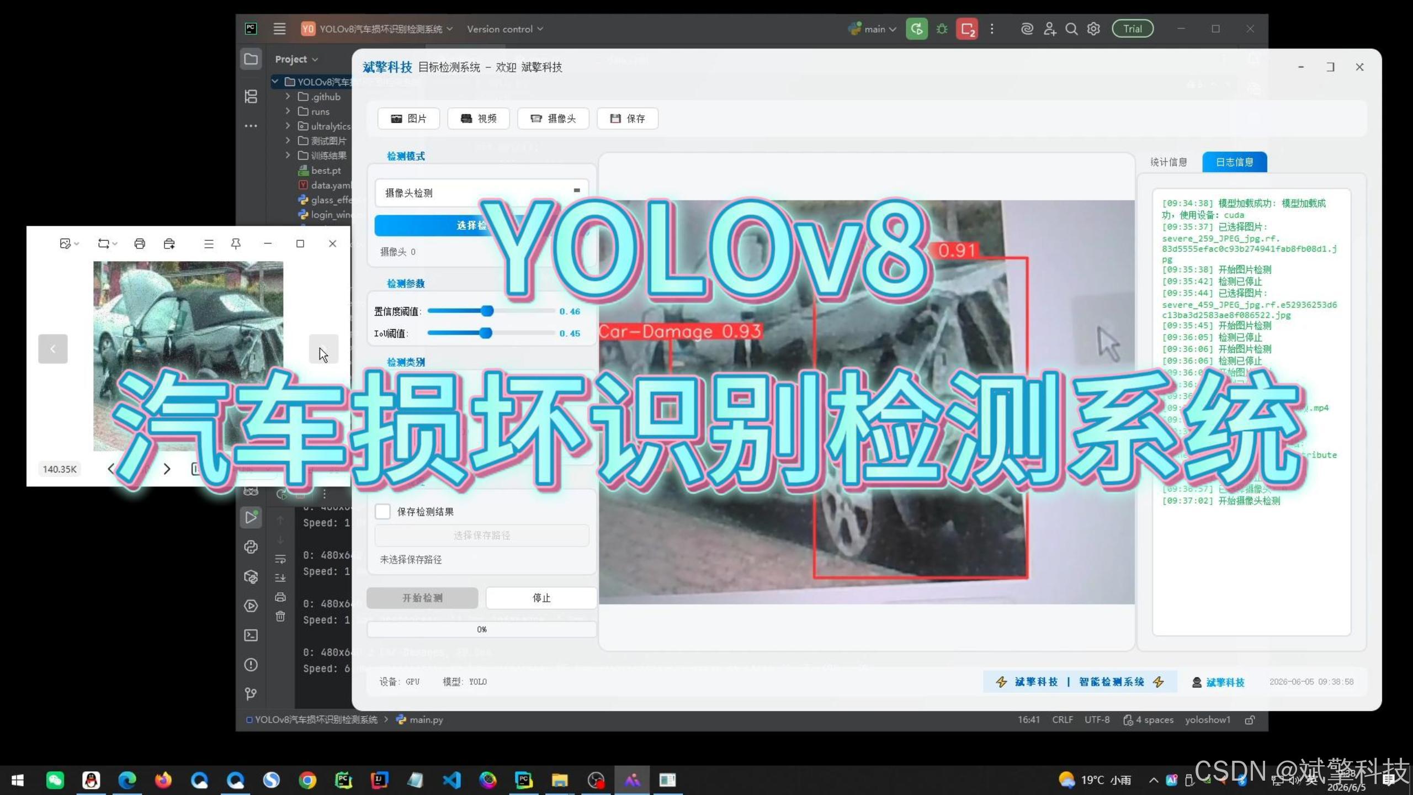This screenshot has height=795, width=1413.
Task: Open the AI Assistant swirl icon
Action: (x=1027, y=29)
